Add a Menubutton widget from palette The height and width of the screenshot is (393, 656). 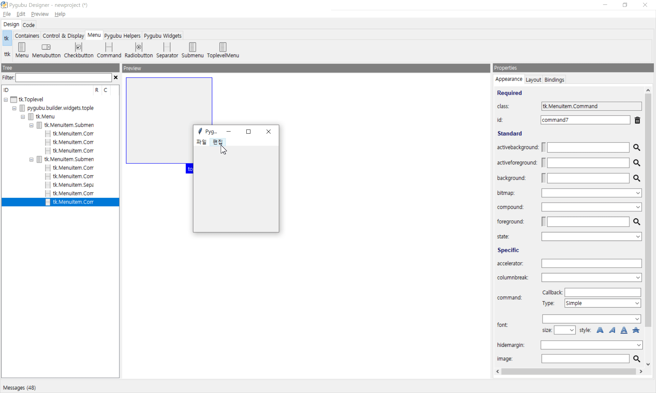tap(46, 50)
